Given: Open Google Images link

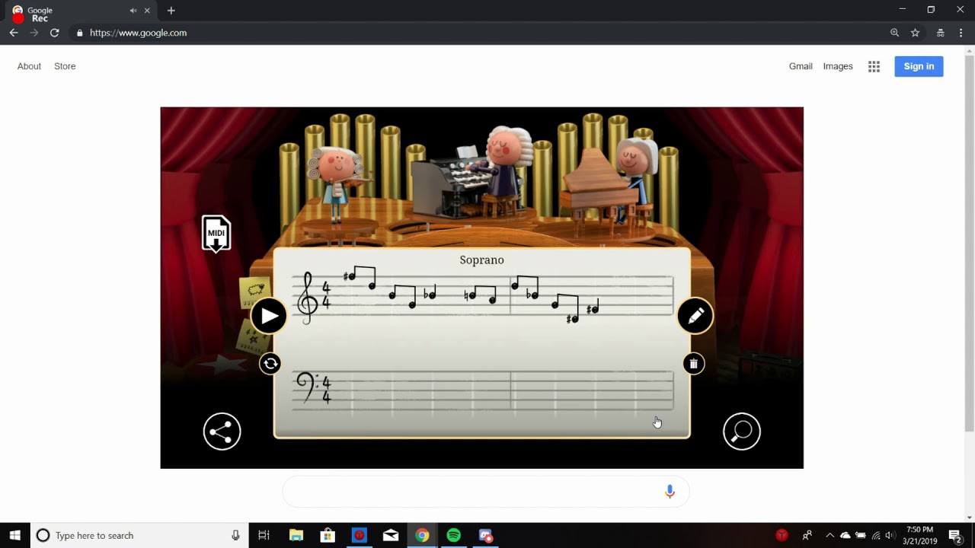Looking at the screenshot, I should 838,66.
